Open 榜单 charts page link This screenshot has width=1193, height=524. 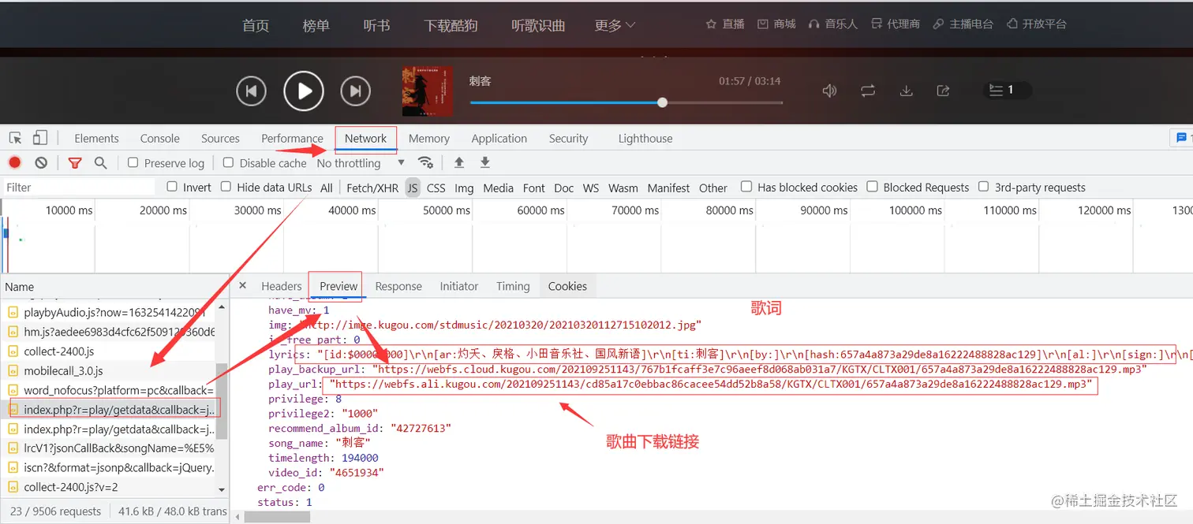316,26
